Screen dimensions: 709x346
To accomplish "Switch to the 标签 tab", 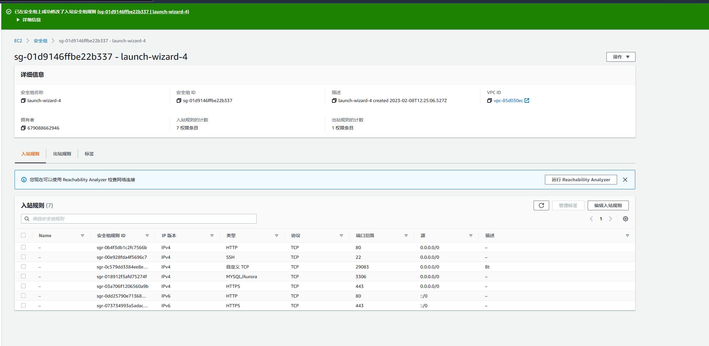I will (x=89, y=154).
